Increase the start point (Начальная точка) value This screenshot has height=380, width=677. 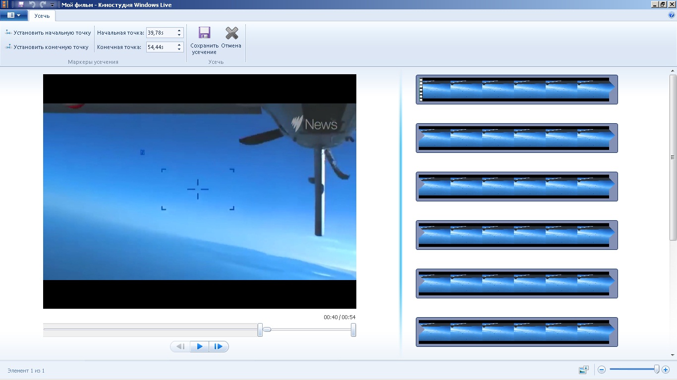[179, 30]
